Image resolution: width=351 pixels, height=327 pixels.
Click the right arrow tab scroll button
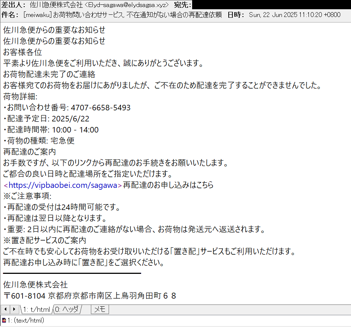click(x=14, y=310)
